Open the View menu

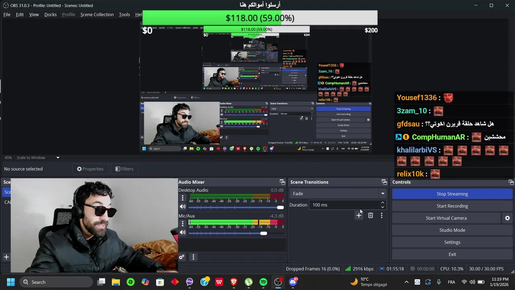coord(34,14)
